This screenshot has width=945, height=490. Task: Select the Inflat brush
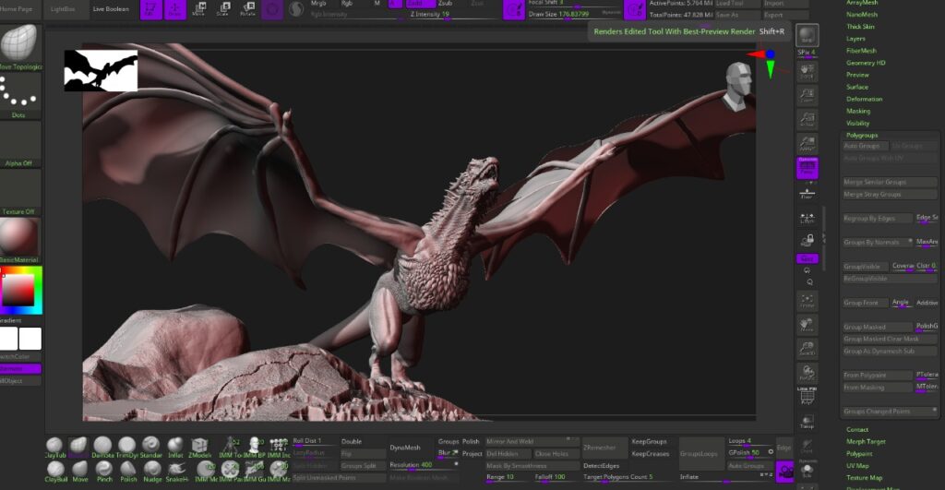point(175,448)
